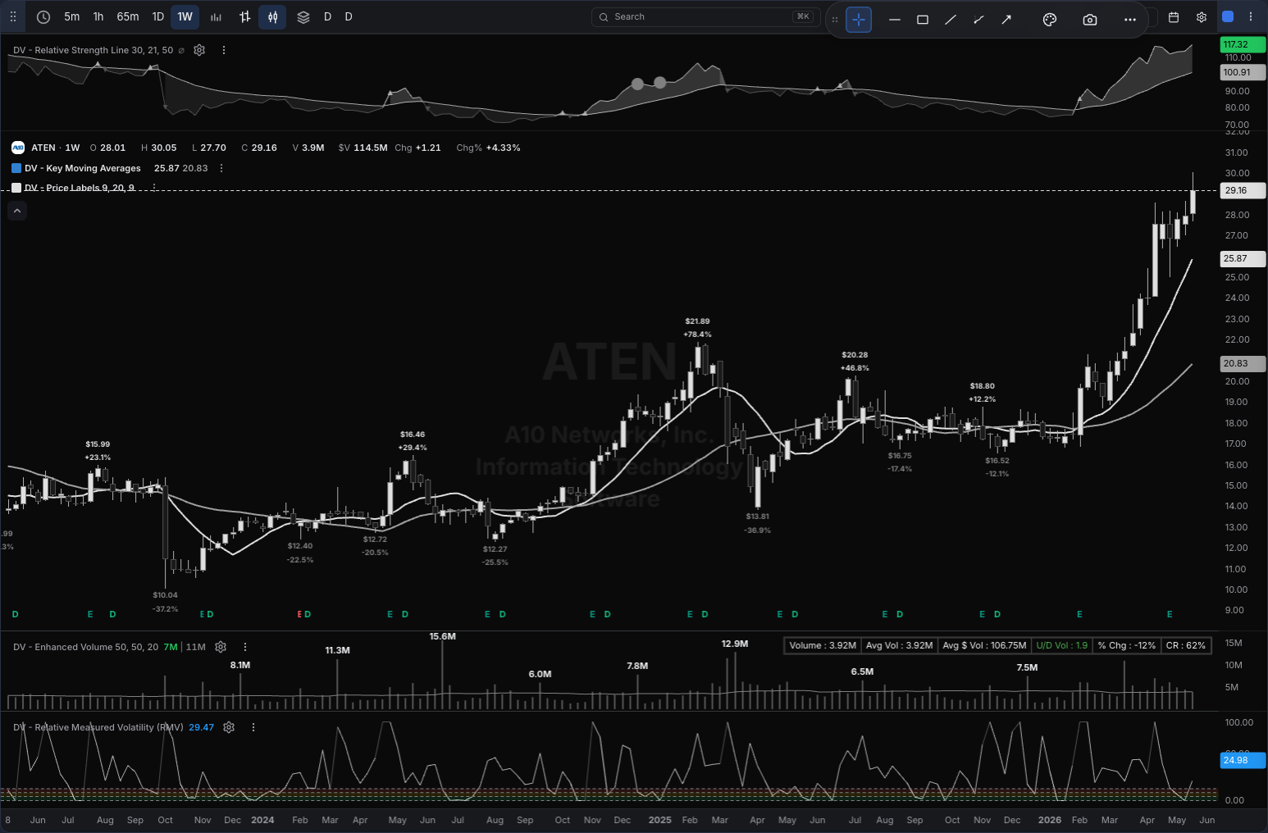The width and height of the screenshot is (1268, 833).
Task: Click the $10.04 price low label
Action: click(165, 595)
